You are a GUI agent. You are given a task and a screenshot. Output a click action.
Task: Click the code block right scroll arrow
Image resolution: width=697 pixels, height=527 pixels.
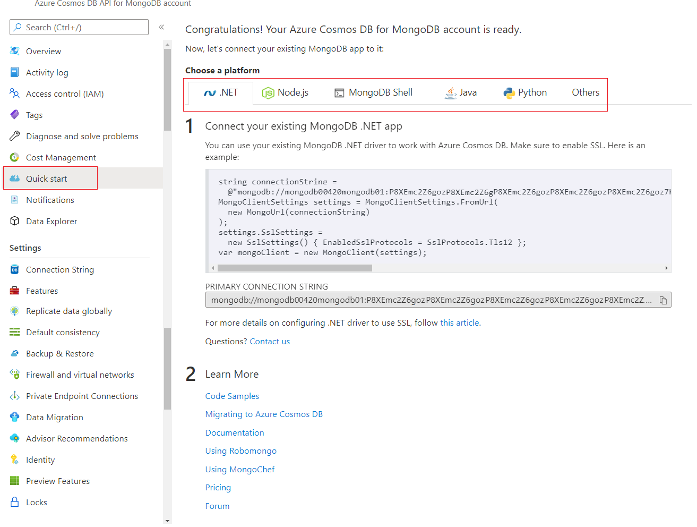coord(667,268)
